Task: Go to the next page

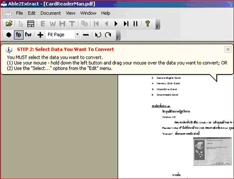Action: (116, 24)
